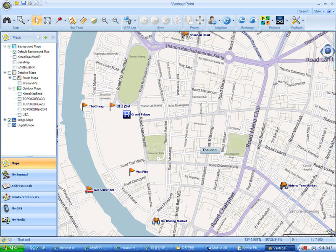Open the Preferences dropdown arrow
This screenshot has width=336, height=252.
point(303,21)
